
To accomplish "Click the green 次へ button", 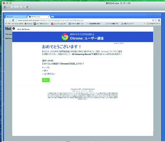I will (x=46, y=80).
